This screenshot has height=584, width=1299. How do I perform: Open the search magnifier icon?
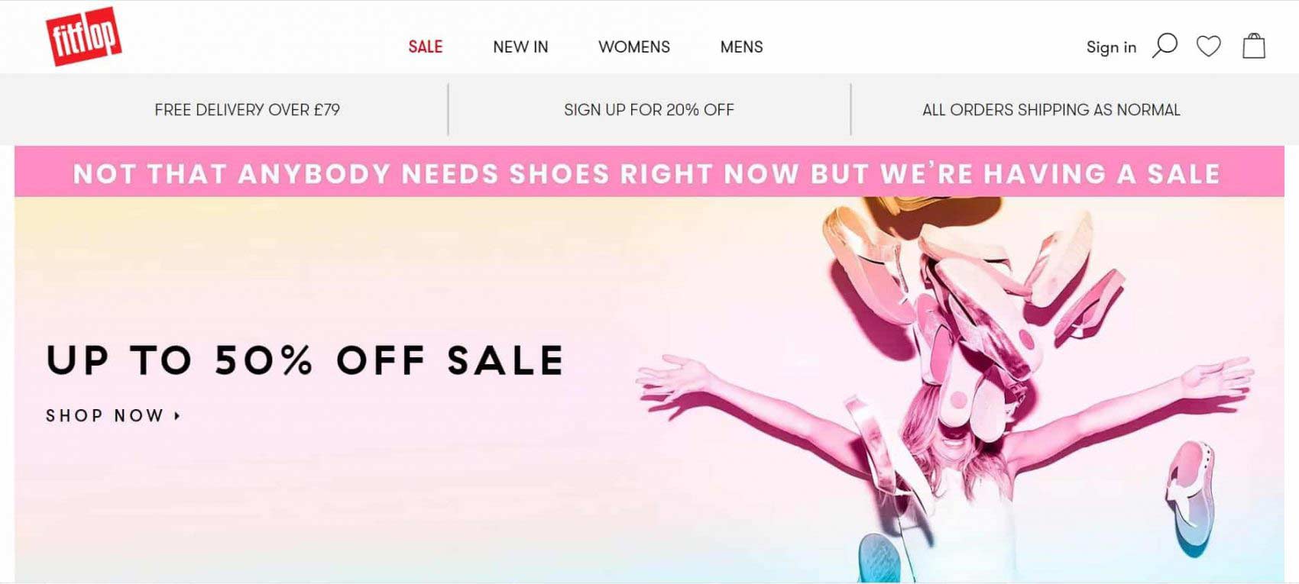coord(1165,46)
